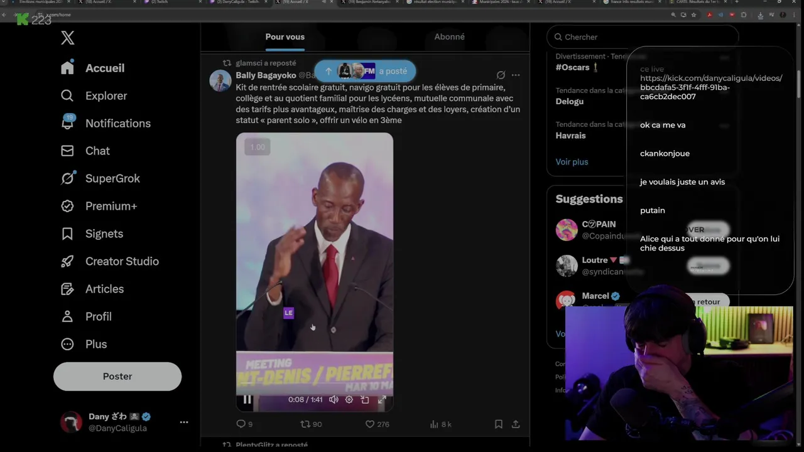Click the 'a posté' new posts pill

point(365,71)
